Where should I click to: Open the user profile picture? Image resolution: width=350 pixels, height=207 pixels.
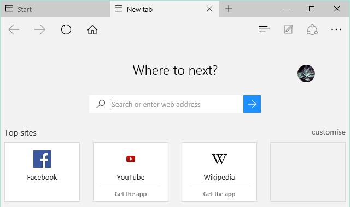(306, 74)
